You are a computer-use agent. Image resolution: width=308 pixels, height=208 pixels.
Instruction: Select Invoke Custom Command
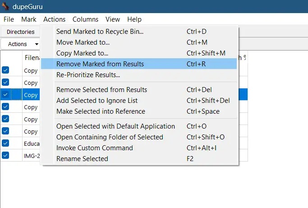coord(139,148)
